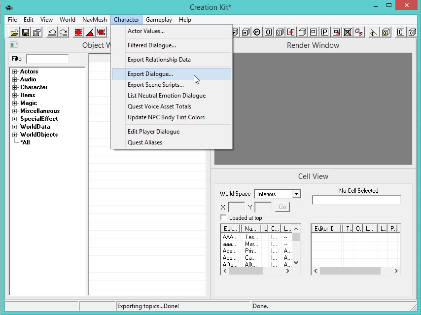
Task: Expand the Actors tree node
Action: click(x=14, y=71)
